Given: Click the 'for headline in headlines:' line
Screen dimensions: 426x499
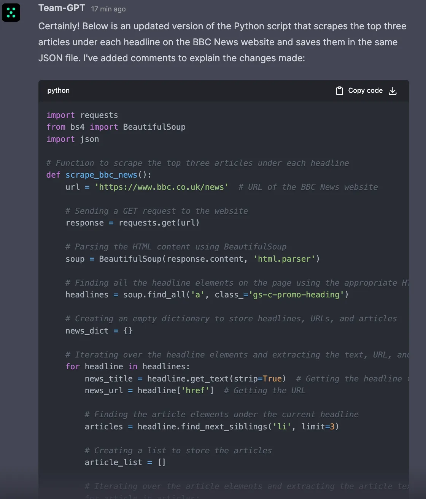Looking at the screenshot, I should pyautogui.click(x=127, y=367).
